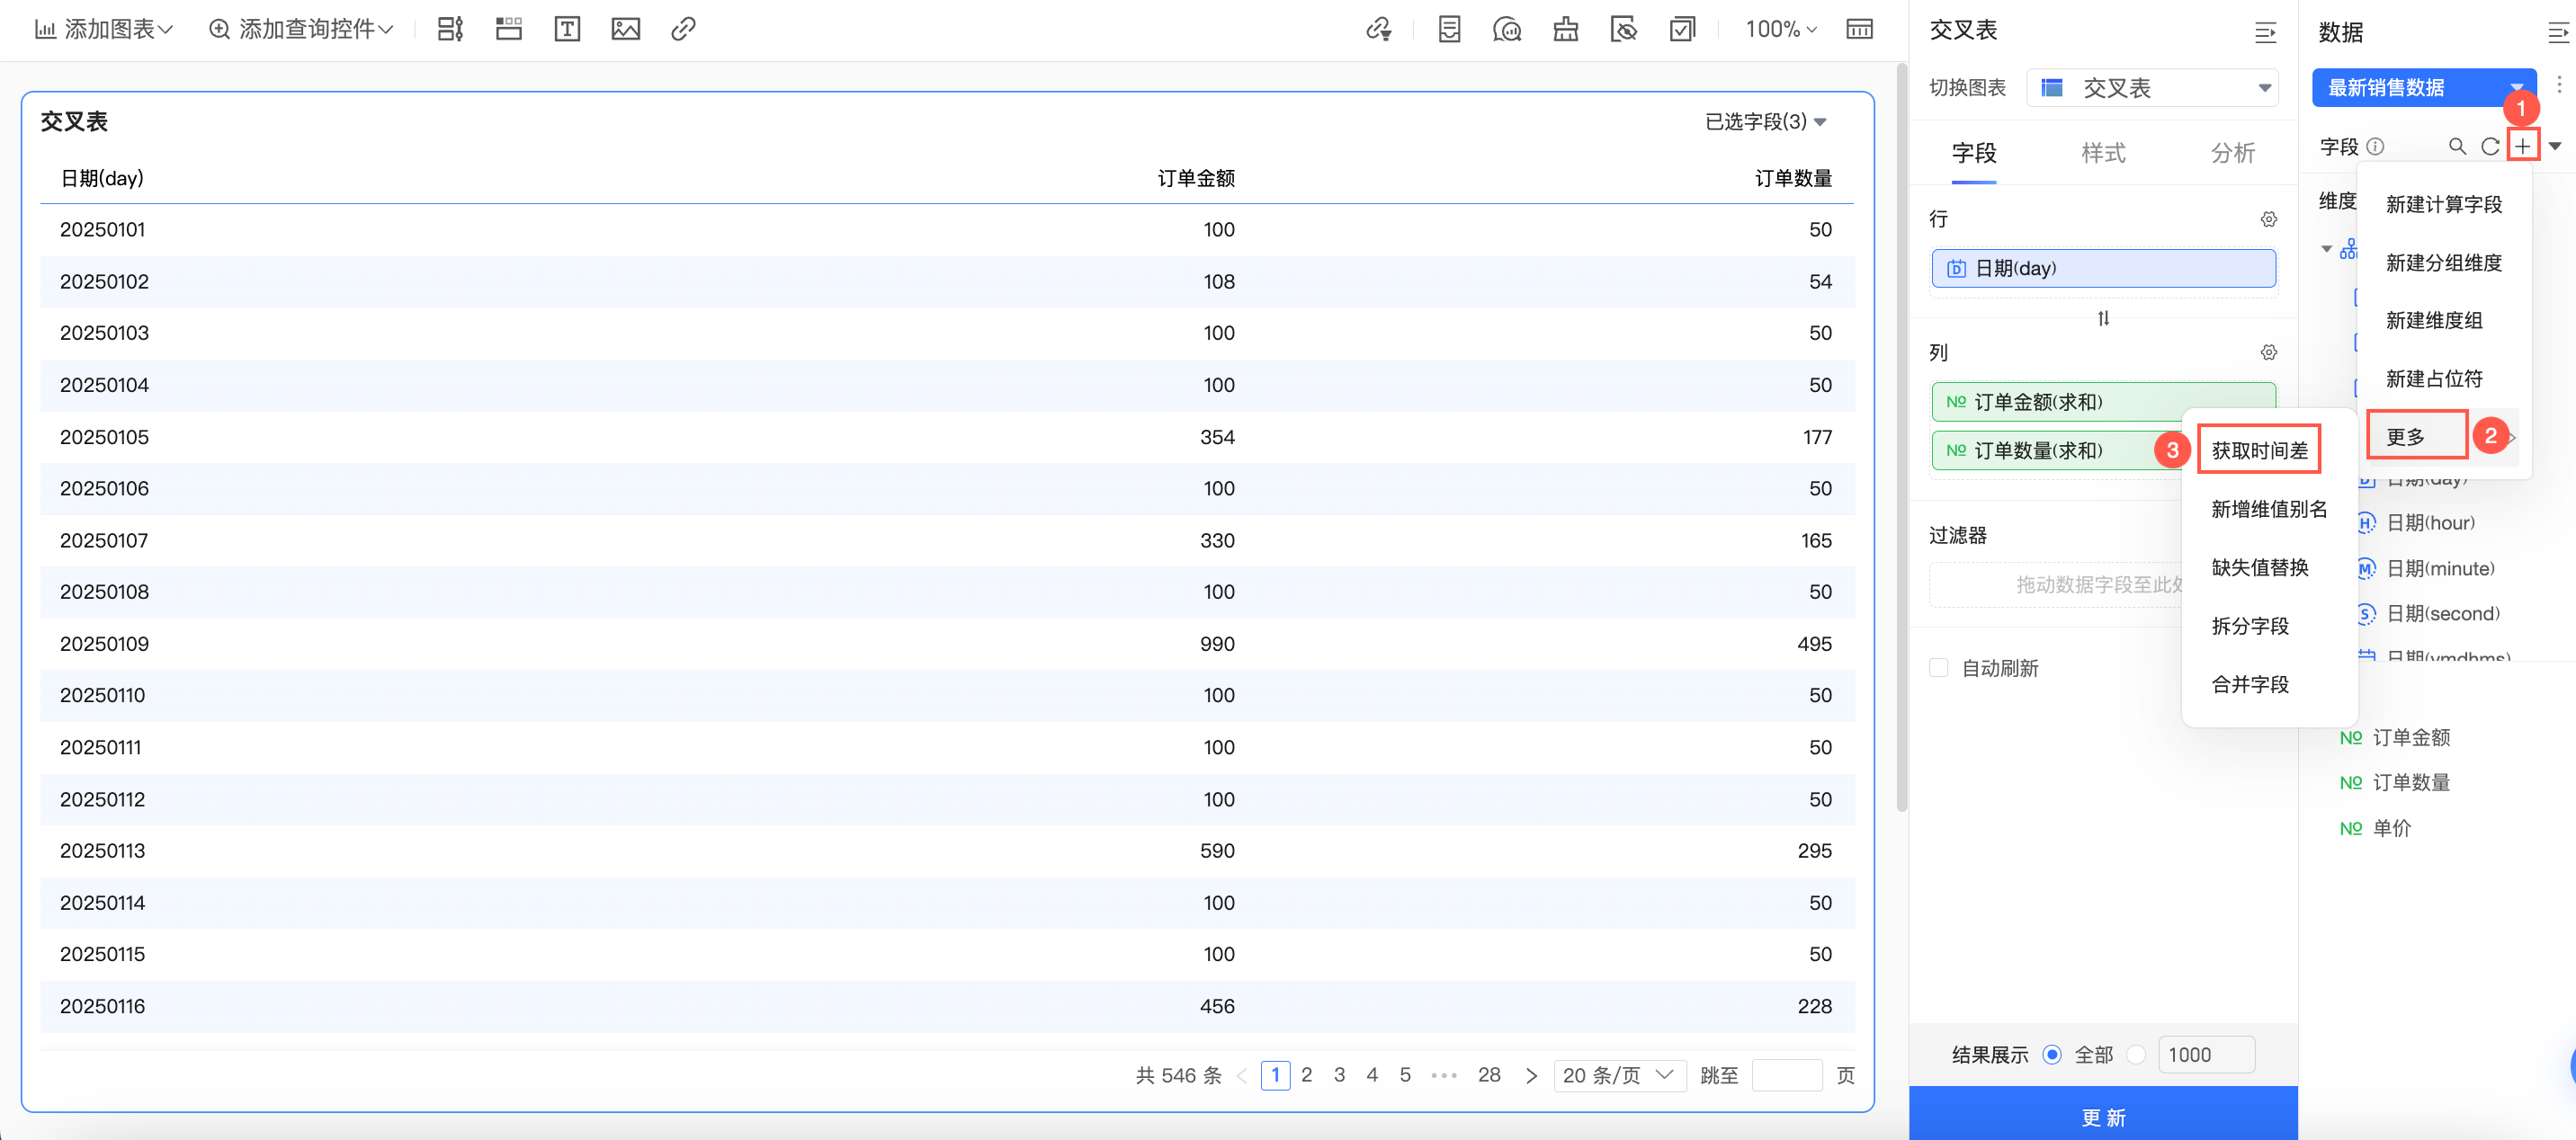
Task: Click the insert image toolbar icon
Action: point(625,29)
